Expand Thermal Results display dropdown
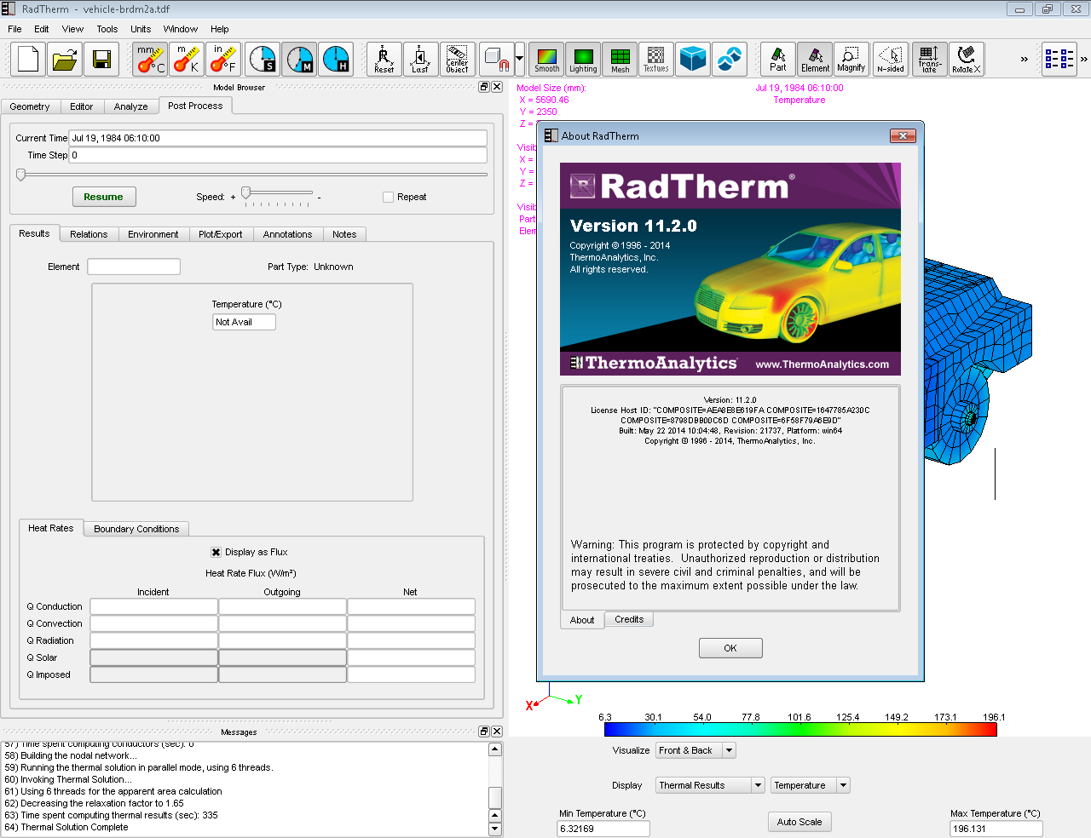Screen dimensions: 1091x838 [x=758, y=785]
